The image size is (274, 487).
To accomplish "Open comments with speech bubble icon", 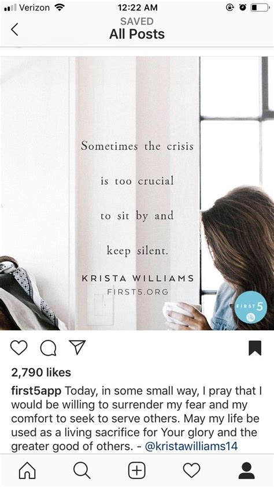I will [x=48, y=348].
